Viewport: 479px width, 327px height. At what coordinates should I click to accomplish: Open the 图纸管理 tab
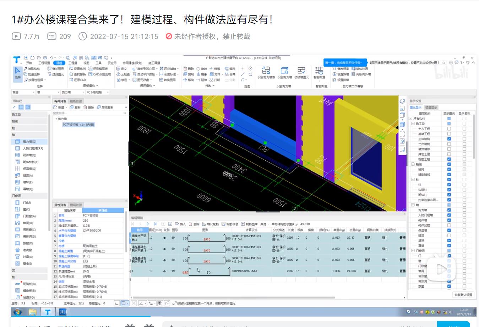point(76,101)
